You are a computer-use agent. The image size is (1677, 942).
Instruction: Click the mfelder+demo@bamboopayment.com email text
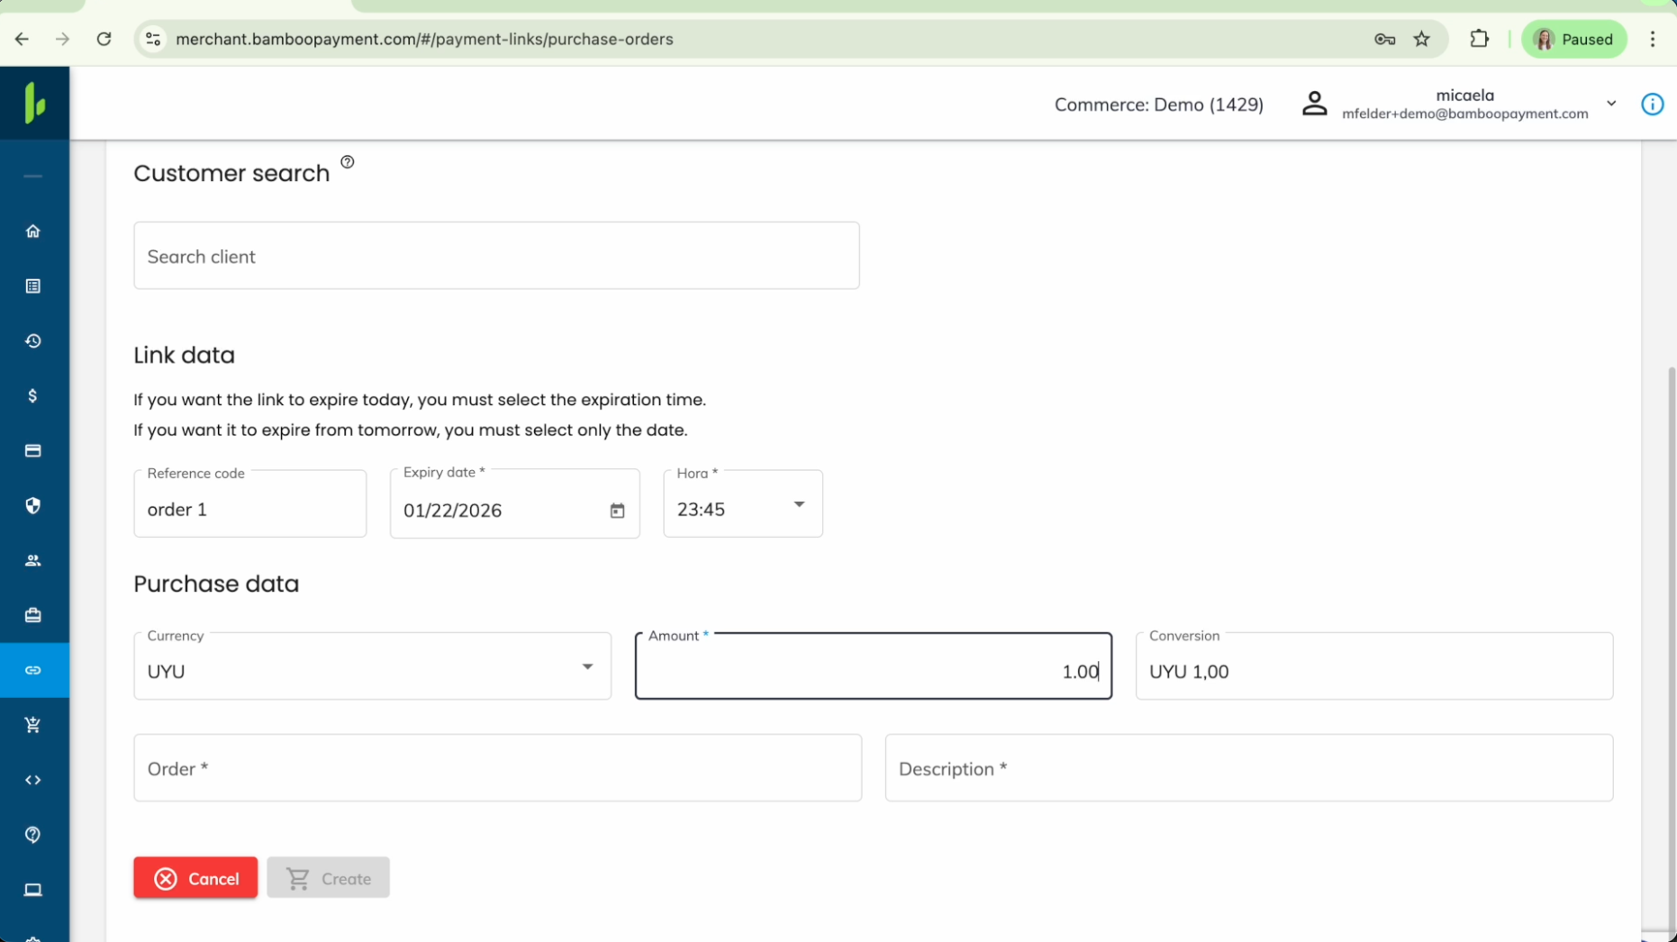(1465, 113)
